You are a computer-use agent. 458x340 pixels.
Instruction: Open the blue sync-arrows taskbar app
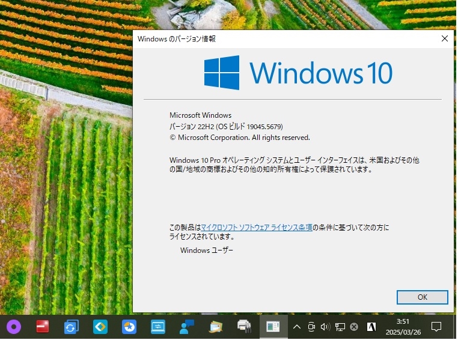coord(71,327)
